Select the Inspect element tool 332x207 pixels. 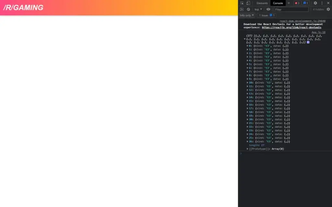pos(242,3)
